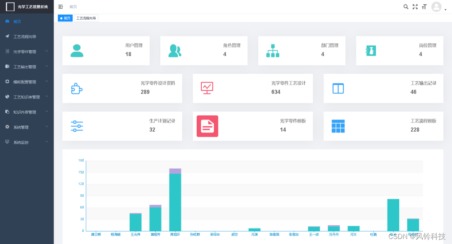Open the user avatar menu

point(437,7)
